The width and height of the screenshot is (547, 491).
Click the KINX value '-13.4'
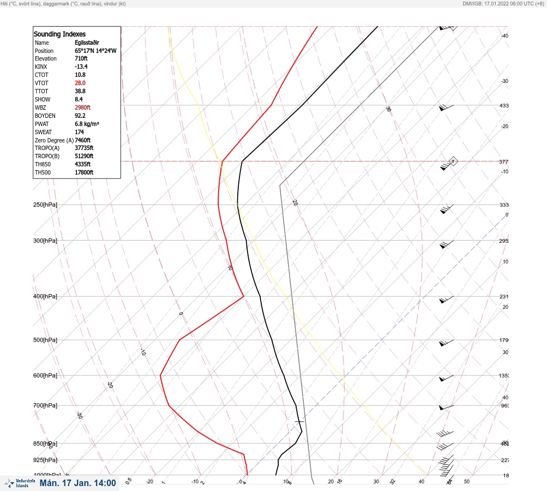(81, 67)
